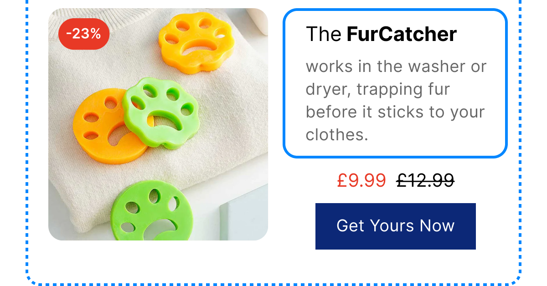Select the -23% discount badge
The height and width of the screenshot is (286, 547).
[84, 34]
